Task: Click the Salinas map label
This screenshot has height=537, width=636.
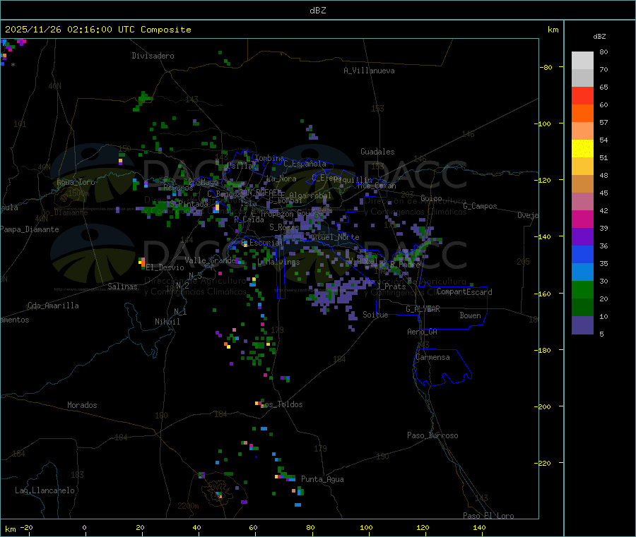Action: pyautogui.click(x=122, y=286)
